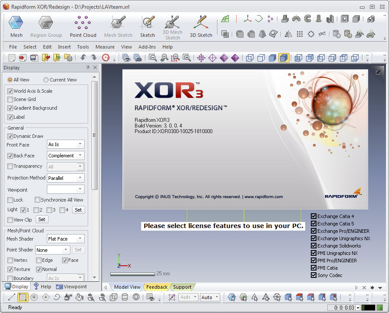Open the Mesh Sketch tool

click(118, 26)
